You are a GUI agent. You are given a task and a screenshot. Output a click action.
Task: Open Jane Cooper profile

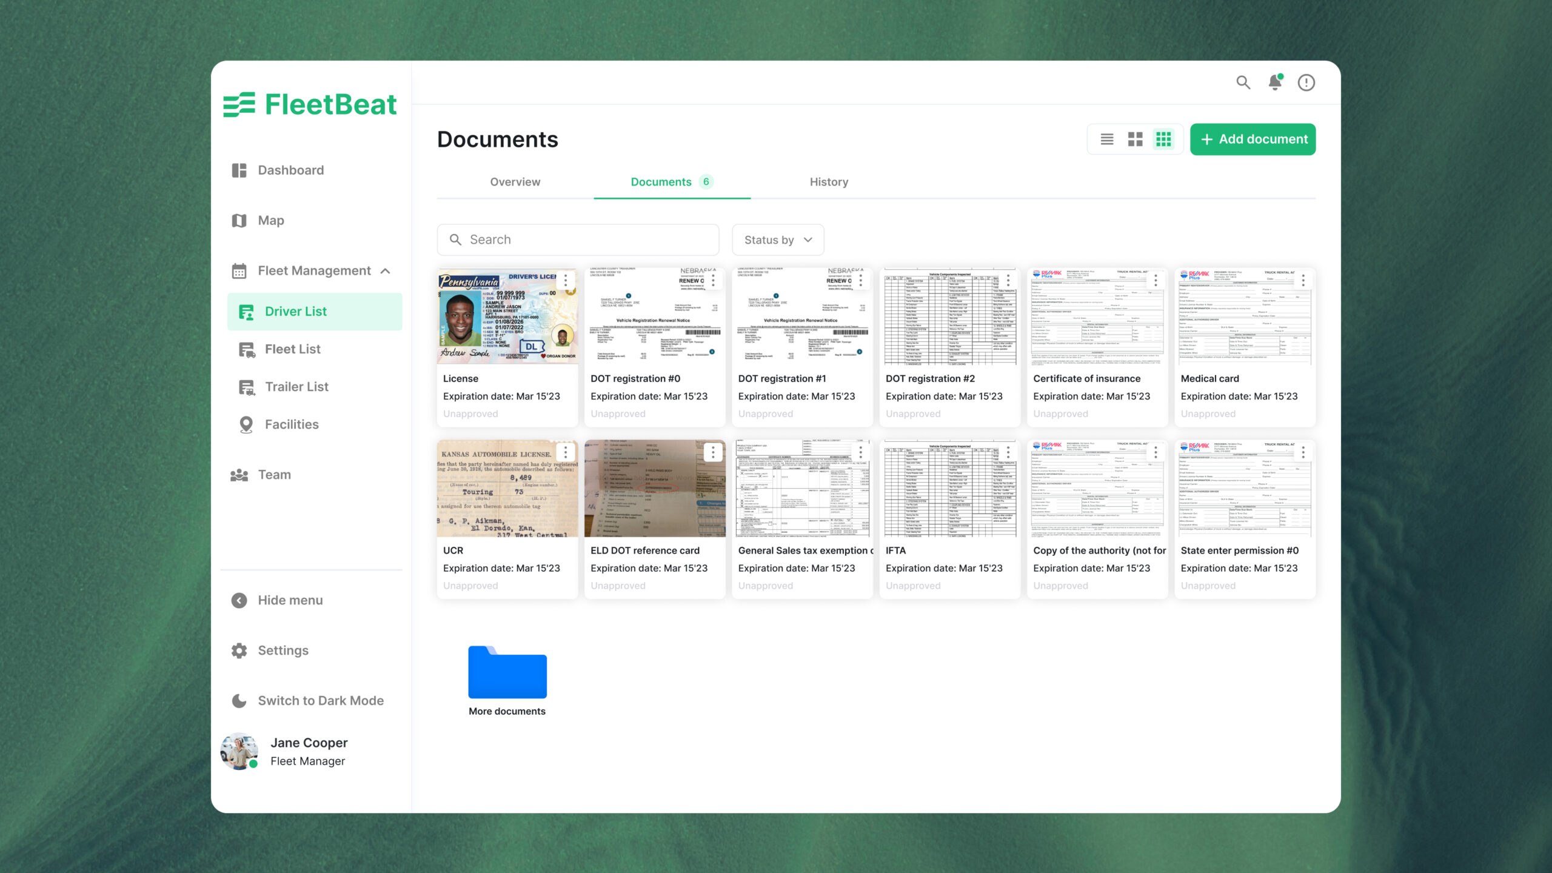pyautogui.click(x=284, y=751)
